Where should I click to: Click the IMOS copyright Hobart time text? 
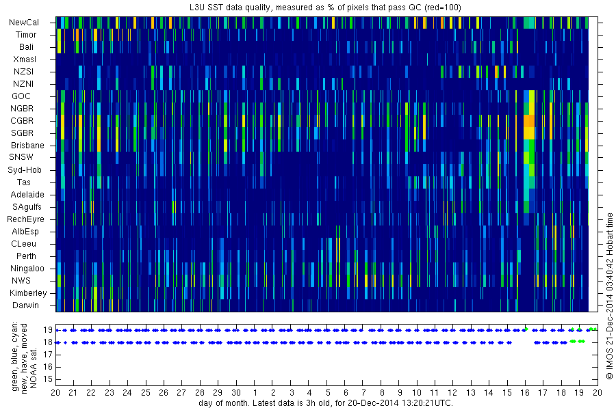610,296
